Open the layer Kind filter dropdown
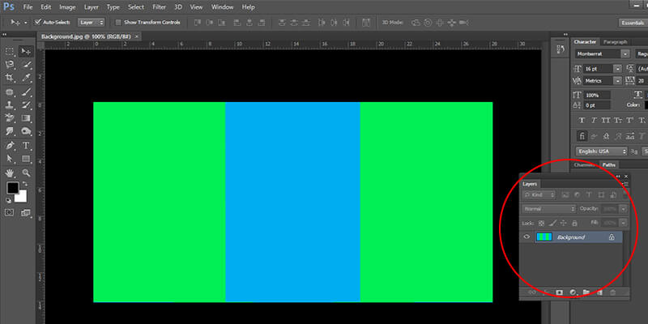 539,194
